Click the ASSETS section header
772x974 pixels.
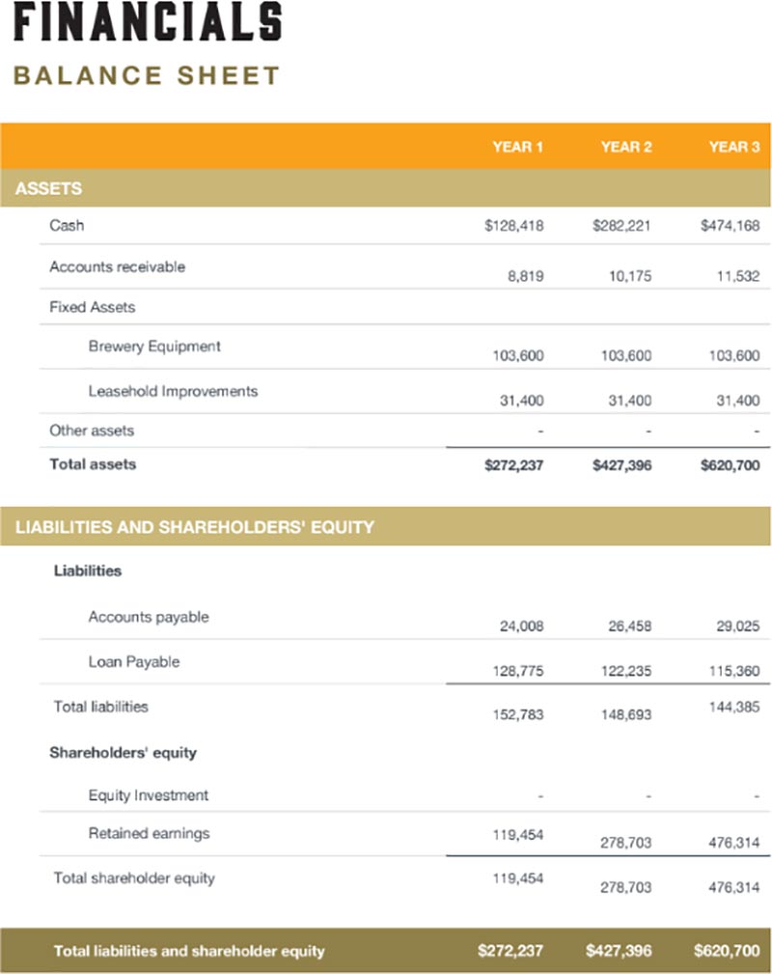point(48,188)
